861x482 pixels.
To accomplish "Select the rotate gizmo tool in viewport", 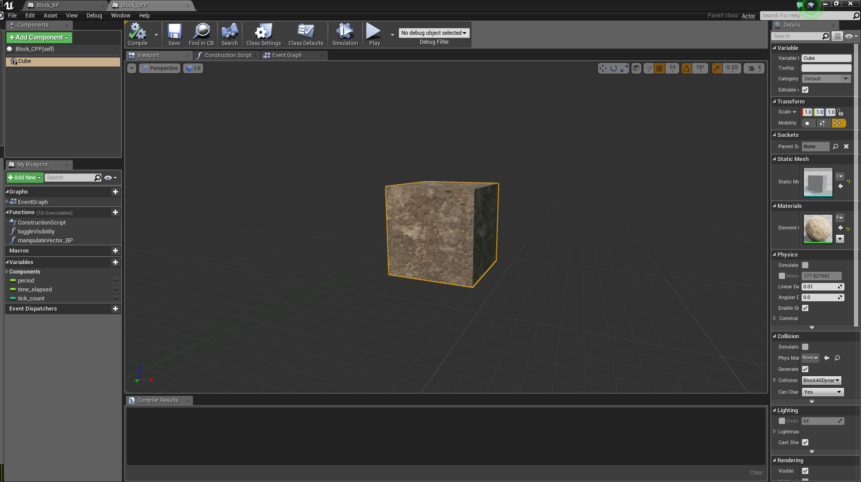I will (x=614, y=68).
